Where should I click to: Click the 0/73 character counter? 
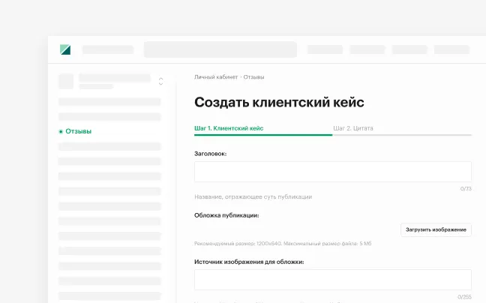coord(466,189)
